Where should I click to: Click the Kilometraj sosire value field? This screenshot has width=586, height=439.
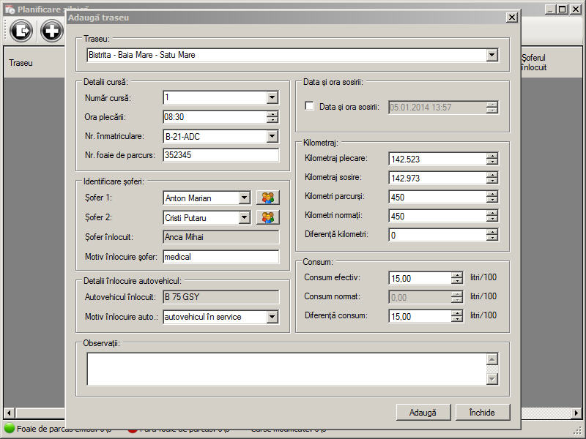tap(437, 178)
